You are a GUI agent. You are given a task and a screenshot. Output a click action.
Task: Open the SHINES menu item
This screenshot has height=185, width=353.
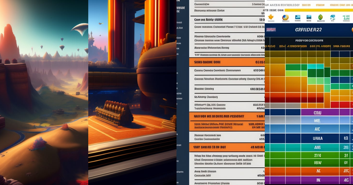(x=307, y=4)
